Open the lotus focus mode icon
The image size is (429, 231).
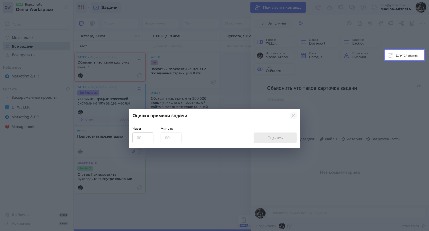click(329, 8)
